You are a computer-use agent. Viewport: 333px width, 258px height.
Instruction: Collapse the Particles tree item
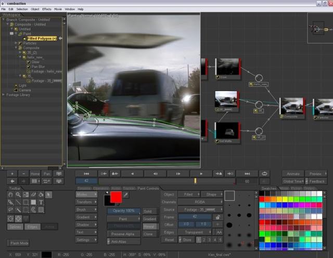click(x=16, y=43)
